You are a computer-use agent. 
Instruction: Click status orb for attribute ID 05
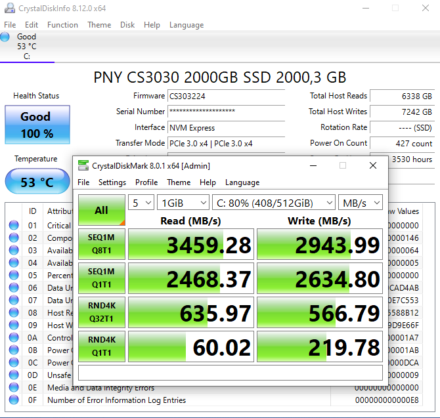click(x=14, y=275)
